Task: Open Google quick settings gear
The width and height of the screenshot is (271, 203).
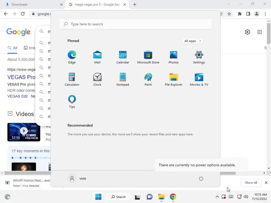Action: coord(247,32)
